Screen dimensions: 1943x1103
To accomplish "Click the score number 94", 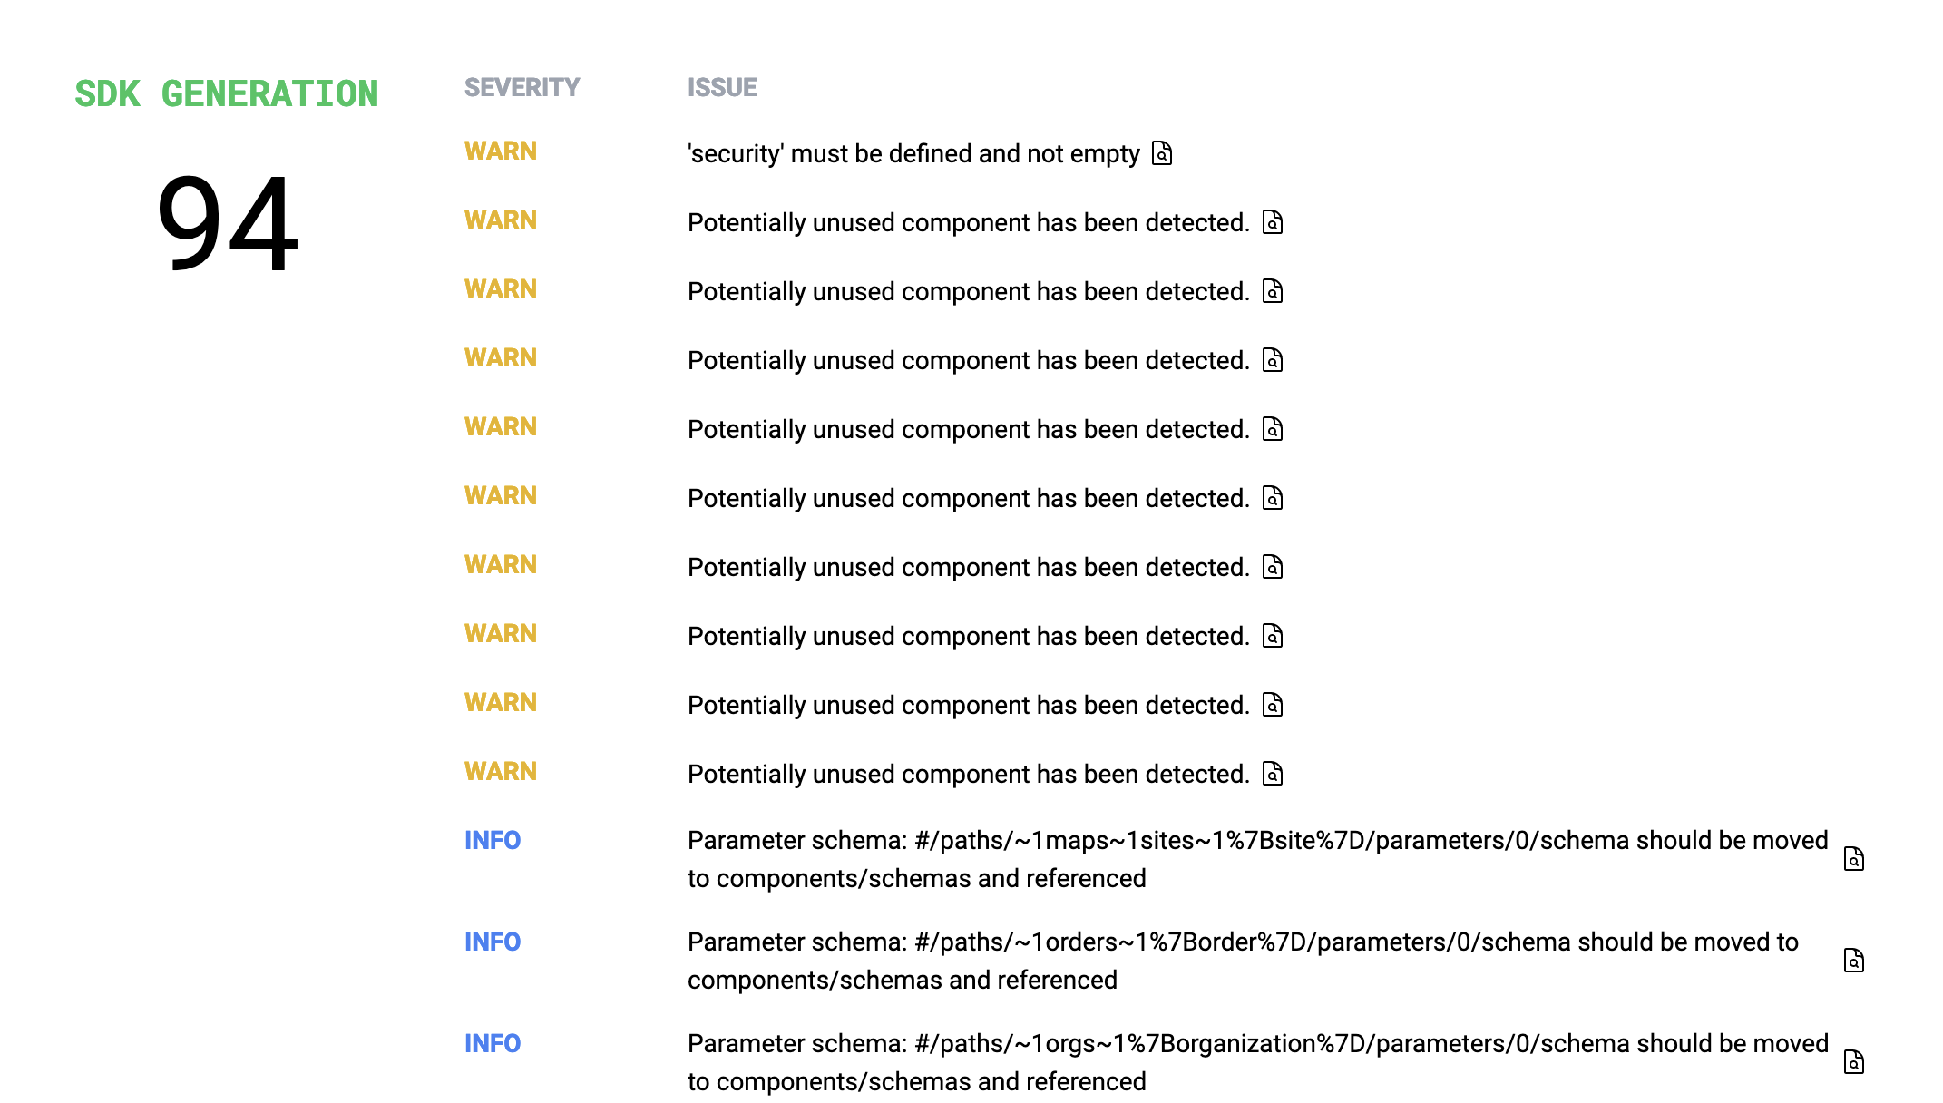I will click(x=227, y=223).
